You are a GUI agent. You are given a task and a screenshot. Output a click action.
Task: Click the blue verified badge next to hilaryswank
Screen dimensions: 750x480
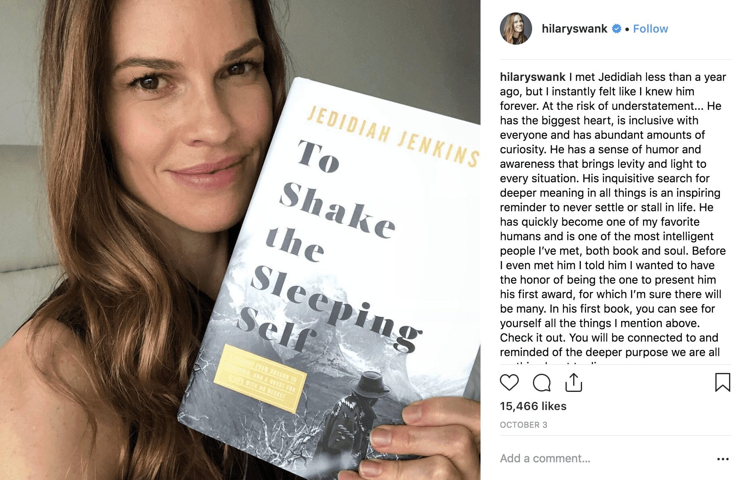616,29
